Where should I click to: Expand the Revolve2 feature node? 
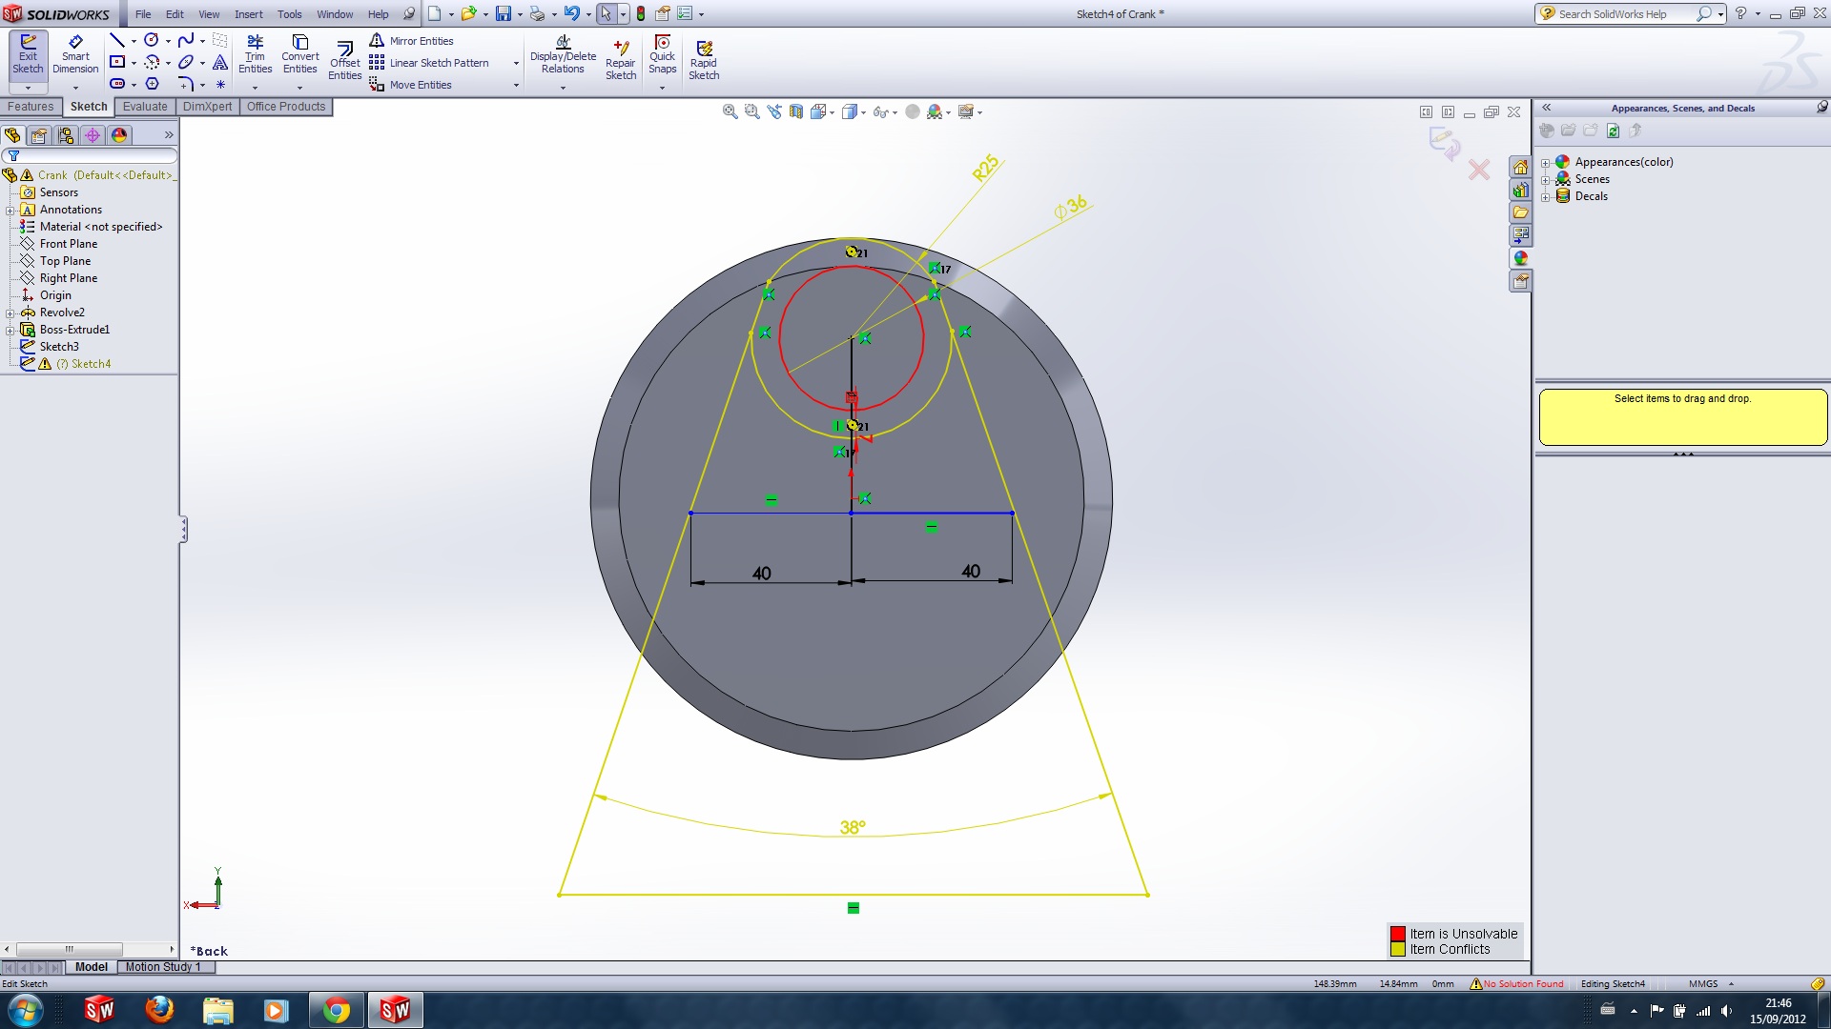[10, 313]
